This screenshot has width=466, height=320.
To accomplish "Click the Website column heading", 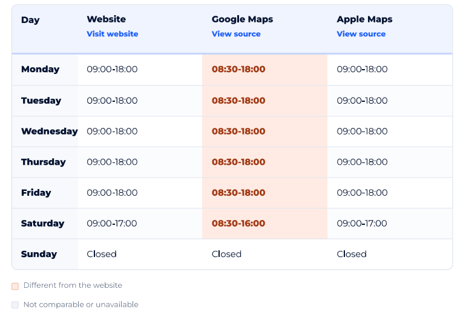I will [x=106, y=19].
